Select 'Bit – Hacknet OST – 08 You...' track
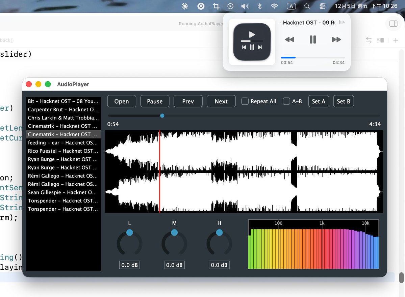This screenshot has width=405, height=297. point(64,101)
